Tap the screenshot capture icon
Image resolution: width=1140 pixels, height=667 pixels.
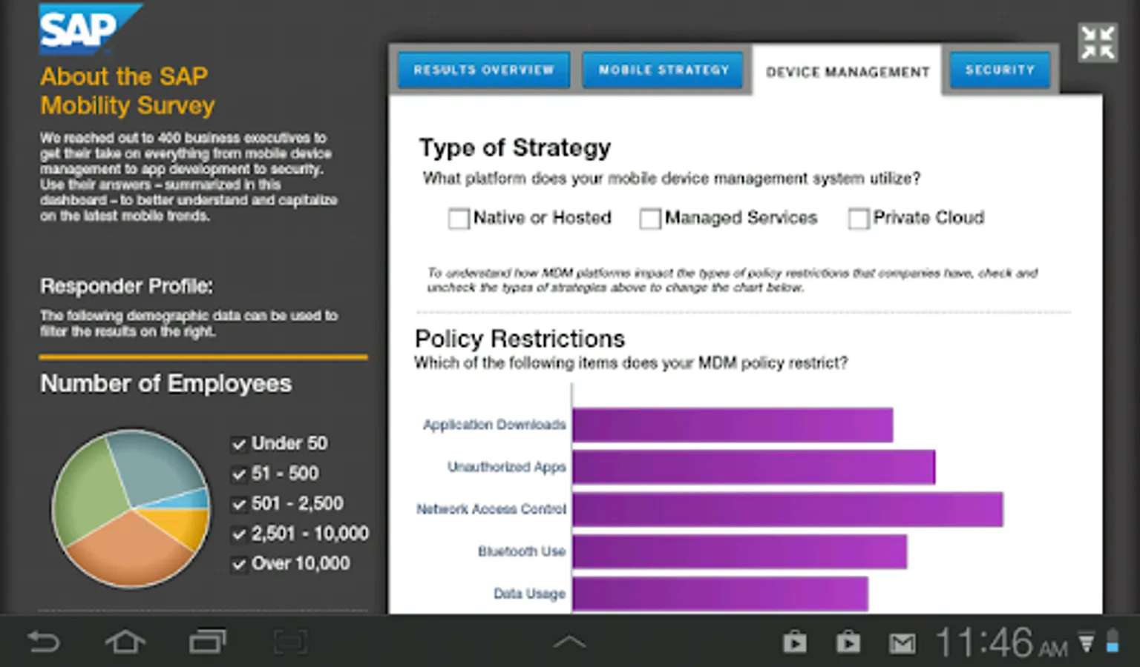coord(289,642)
